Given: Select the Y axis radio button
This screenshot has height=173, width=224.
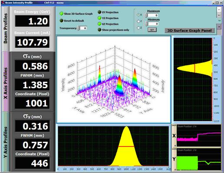Looking at the screenshot, I should coord(138,21).
